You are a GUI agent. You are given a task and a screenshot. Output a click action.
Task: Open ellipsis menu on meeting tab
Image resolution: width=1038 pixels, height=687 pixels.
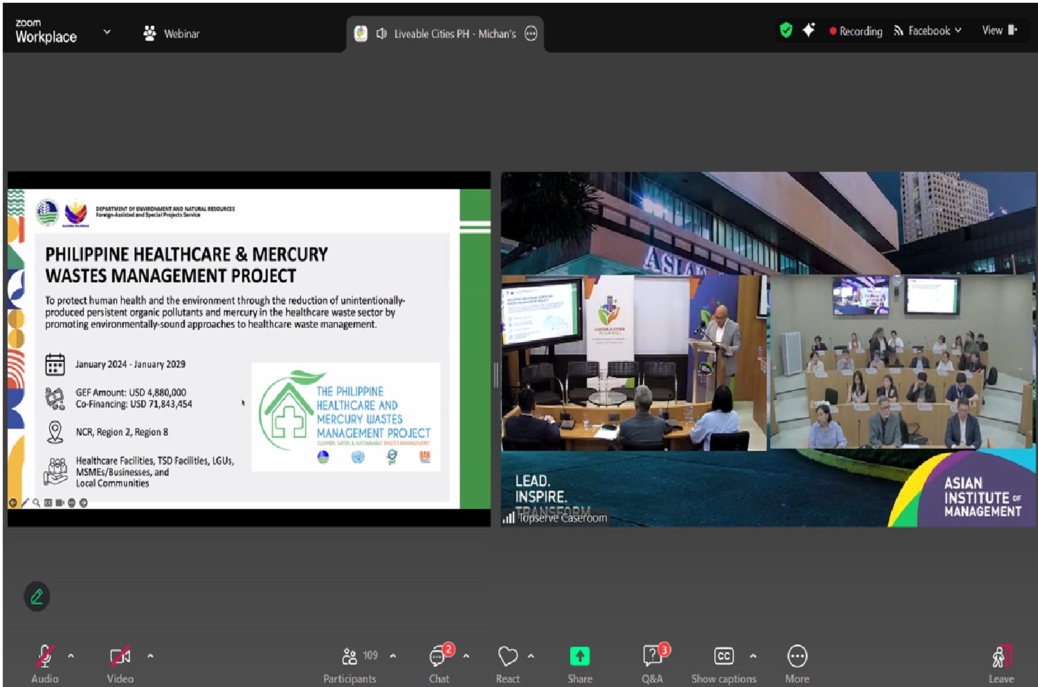pos(531,34)
